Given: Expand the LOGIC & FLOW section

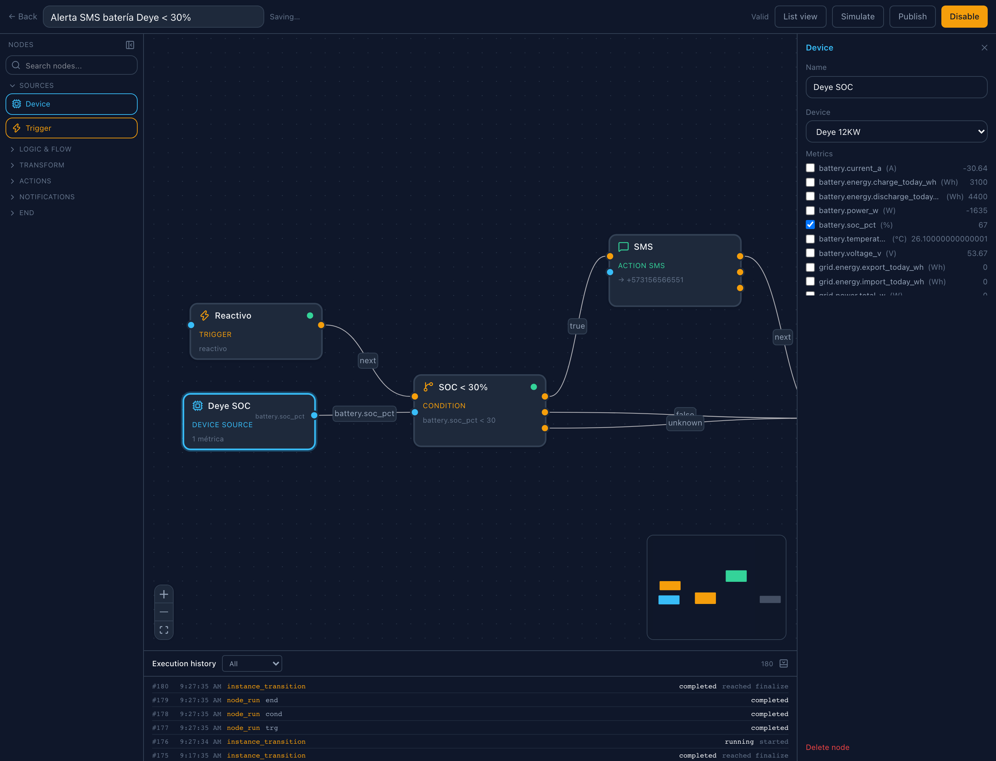Looking at the screenshot, I should 41,149.
